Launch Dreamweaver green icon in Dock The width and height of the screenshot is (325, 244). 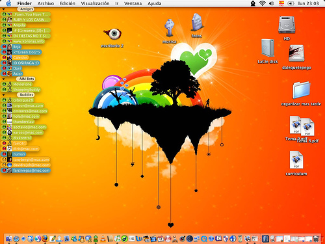pos(124,239)
